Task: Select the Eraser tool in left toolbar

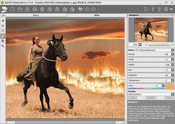Action: tap(3, 21)
